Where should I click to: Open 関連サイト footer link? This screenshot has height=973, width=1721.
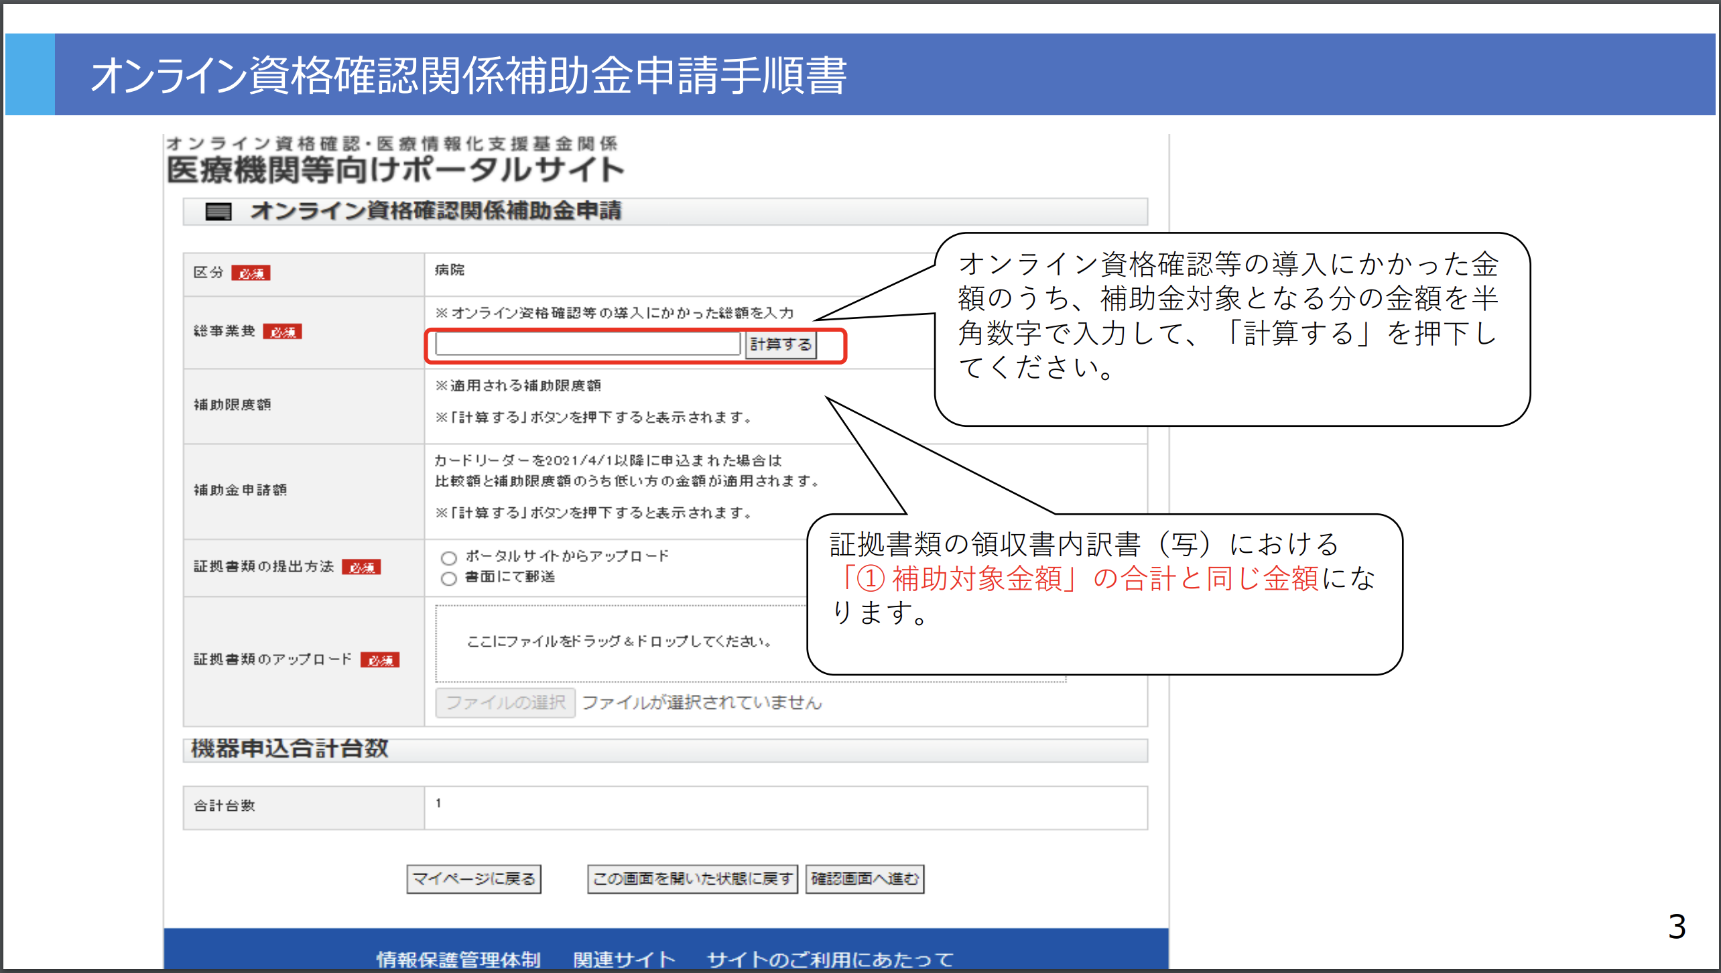tap(624, 959)
